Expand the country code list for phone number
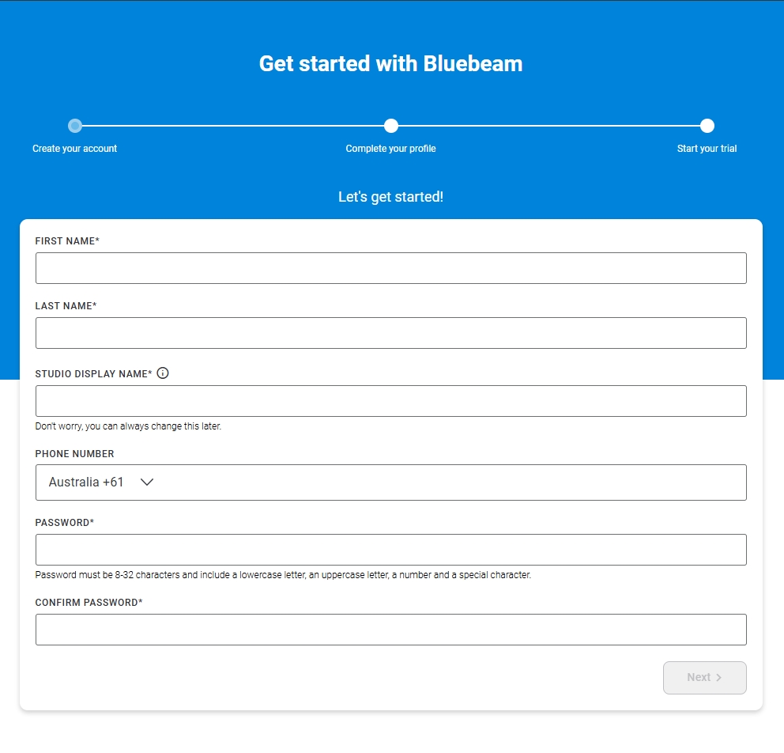The width and height of the screenshot is (784, 753). [103, 482]
